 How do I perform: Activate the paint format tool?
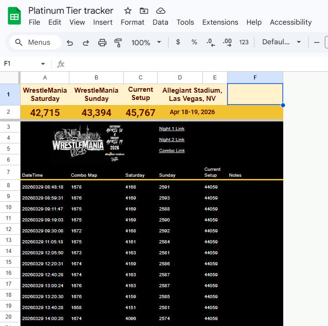point(118,42)
